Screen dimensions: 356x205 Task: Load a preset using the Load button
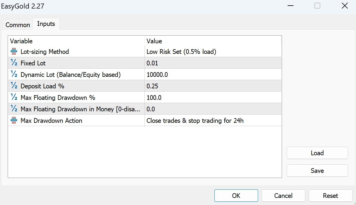point(317,153)
